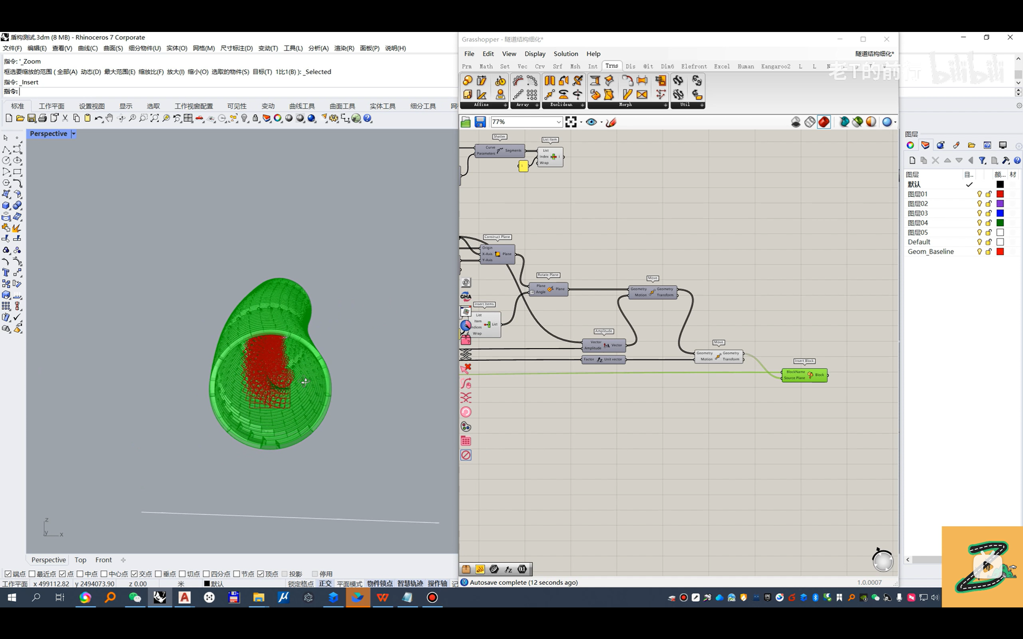Open Rhino from the Windows taskbar

(x=159, y=597)
